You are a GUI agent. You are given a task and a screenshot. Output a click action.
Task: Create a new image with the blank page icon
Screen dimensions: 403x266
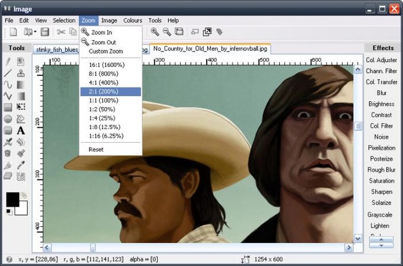click(13, 32)
